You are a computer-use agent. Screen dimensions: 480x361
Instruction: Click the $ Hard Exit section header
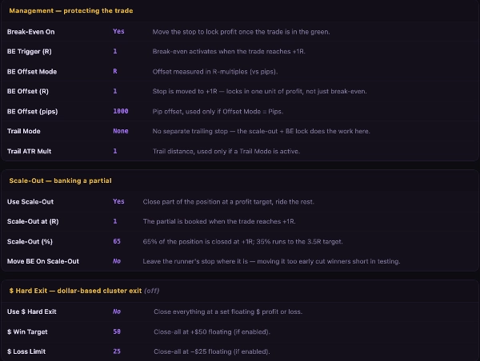click(x=84, y=291)
